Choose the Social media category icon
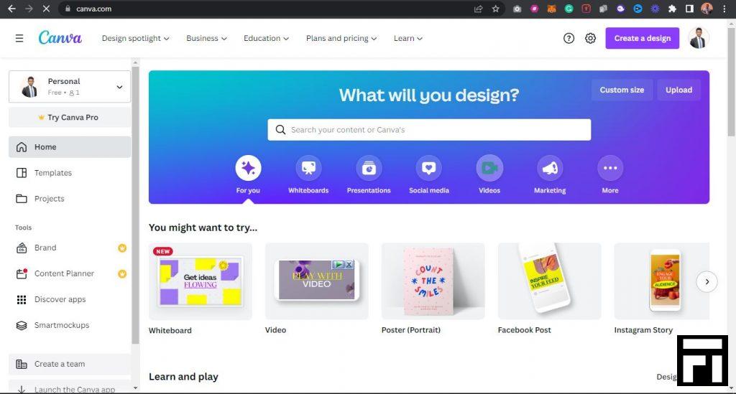This screenshot has width=736, height=394. coord(429,168)
